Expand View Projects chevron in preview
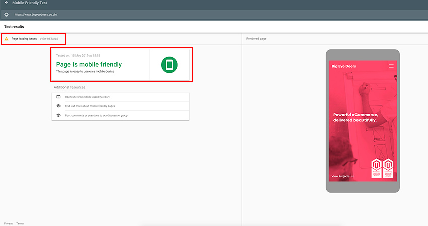 (352, 176)
